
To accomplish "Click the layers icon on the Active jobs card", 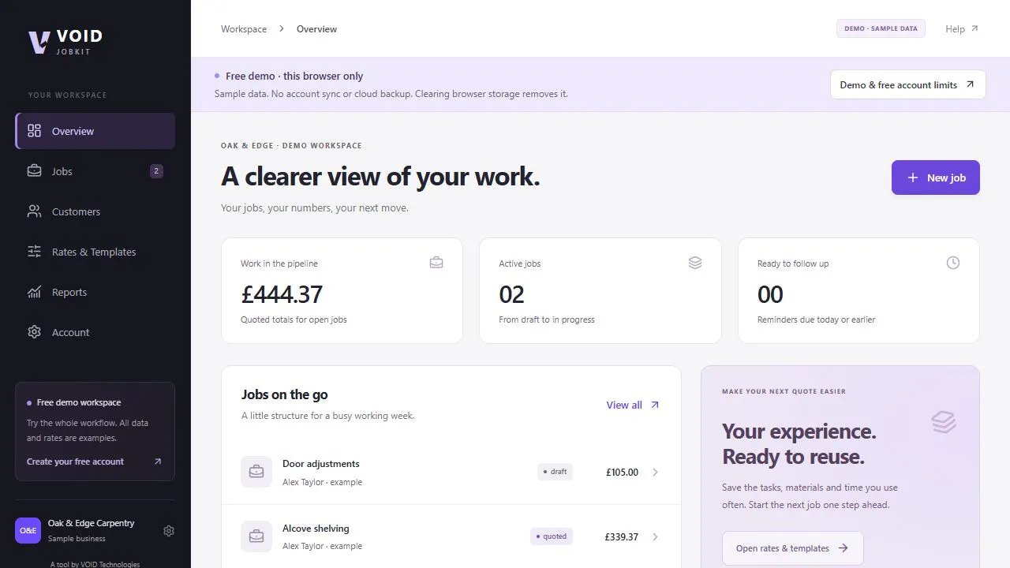I will (x=694, y=263).
